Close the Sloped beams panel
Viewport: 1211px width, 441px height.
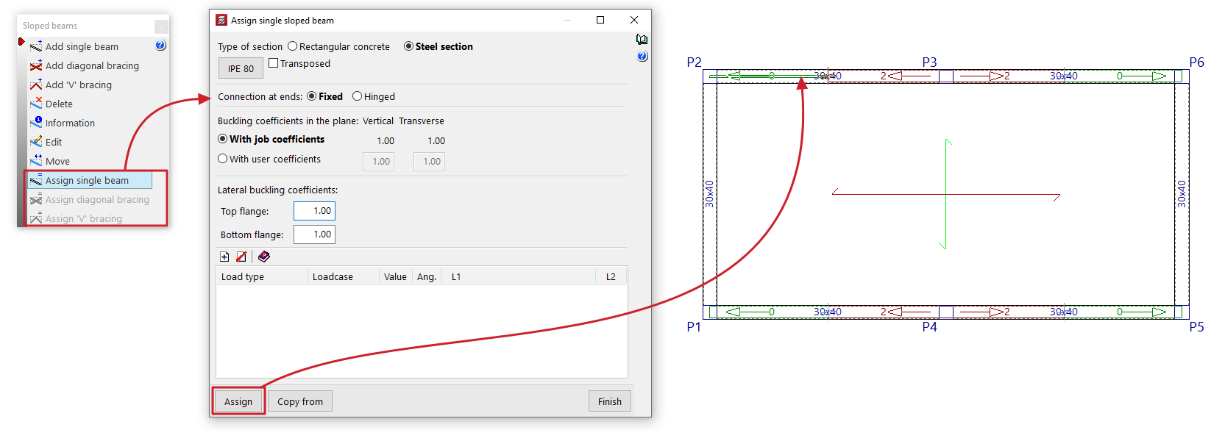161,26
